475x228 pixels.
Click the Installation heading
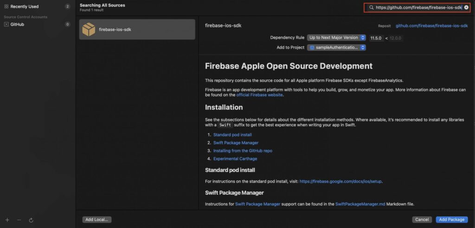[224, 107]
